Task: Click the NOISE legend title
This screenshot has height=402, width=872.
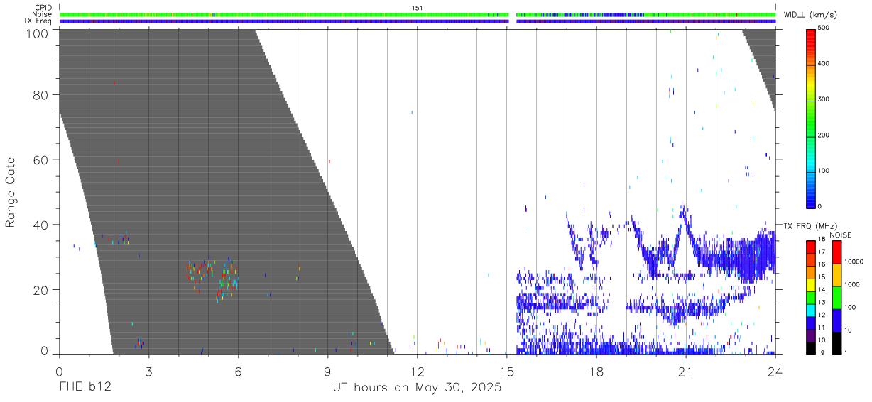Action: pos(840,234)
